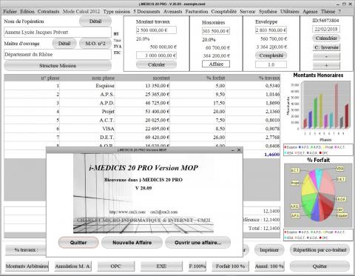Open the Cotraitants menu
Viewport: 355px width, 276px height.
point(48,12)
